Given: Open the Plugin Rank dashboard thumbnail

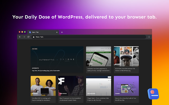Looking at the screenshot, I should (x=98, y=86).
